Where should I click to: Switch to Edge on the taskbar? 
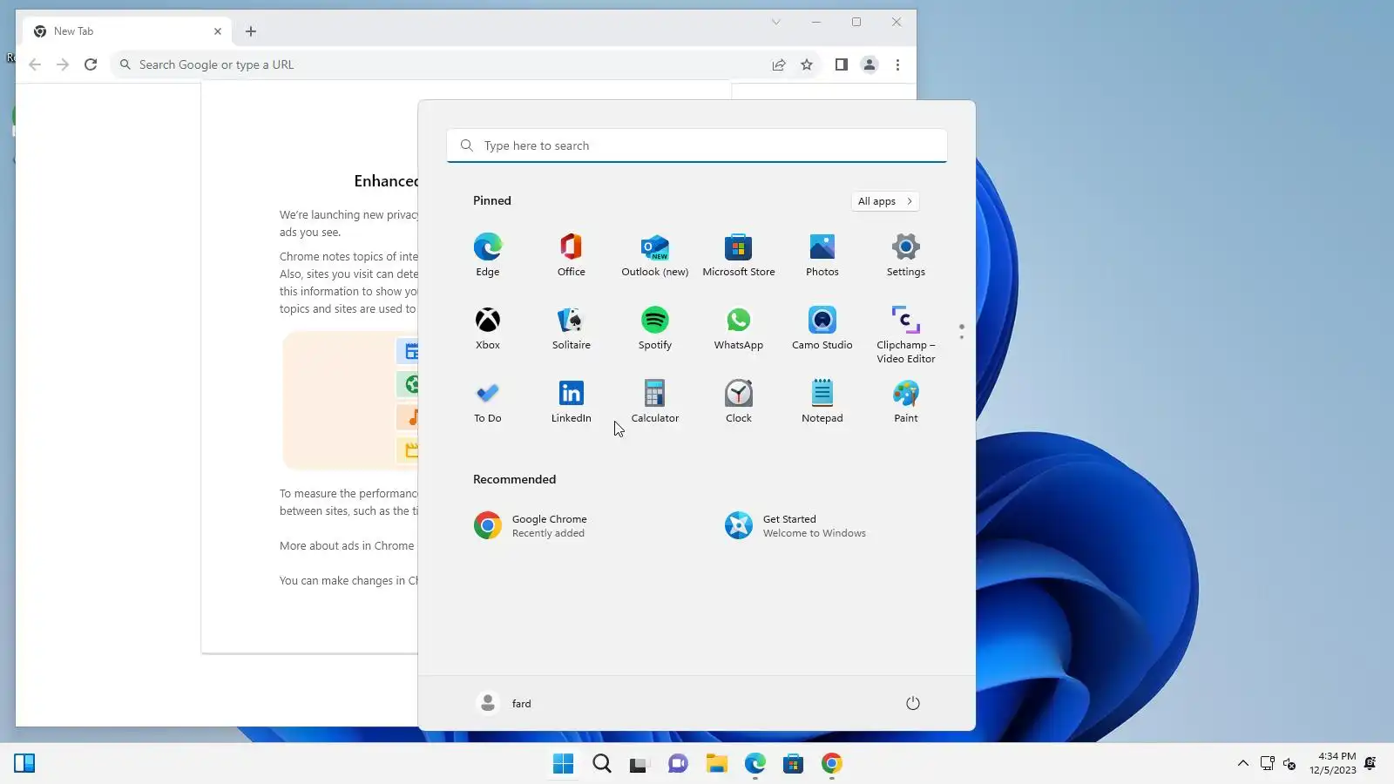[x=755, y=764]
